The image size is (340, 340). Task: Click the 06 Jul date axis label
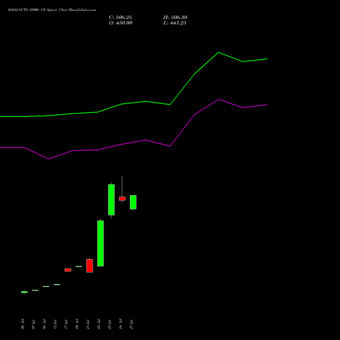[22, 324]
